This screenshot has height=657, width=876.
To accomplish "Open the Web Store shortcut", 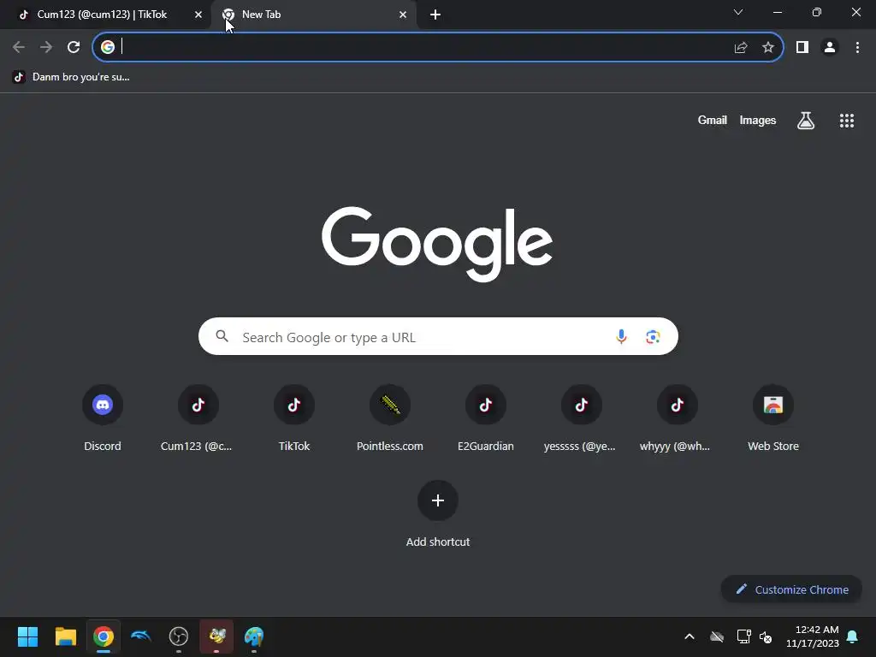I will tap(773, 419).
